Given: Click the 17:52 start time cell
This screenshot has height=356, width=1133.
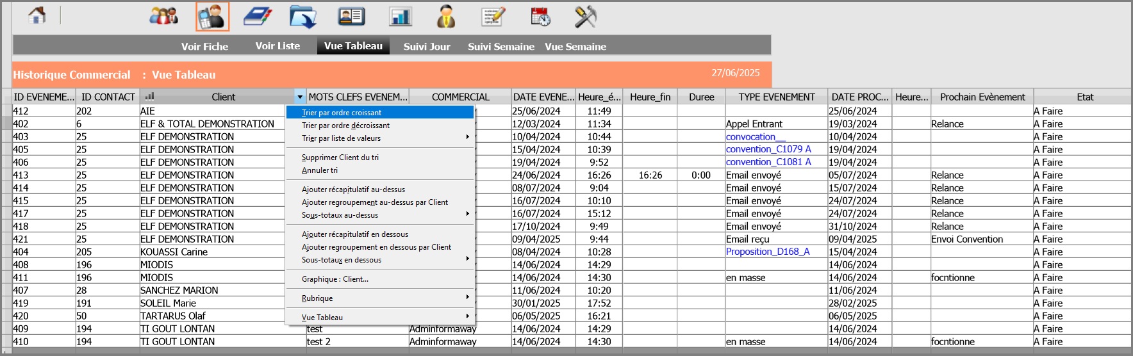Looking at the screenshot, I should pyautogui.click(x=599, y=303).
